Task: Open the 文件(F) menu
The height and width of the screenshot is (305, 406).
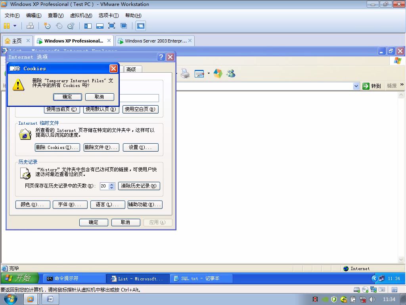Action: point(12,15)
